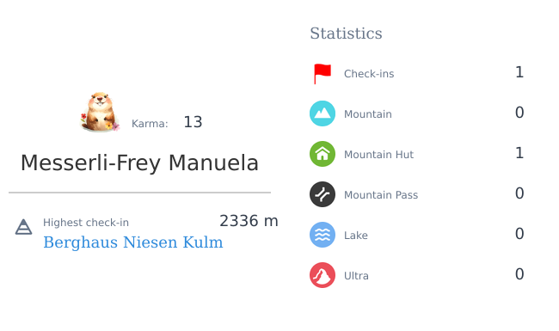559x331 pixels.
Task: Select the Mountain Pass label
Action: point(381,195)
